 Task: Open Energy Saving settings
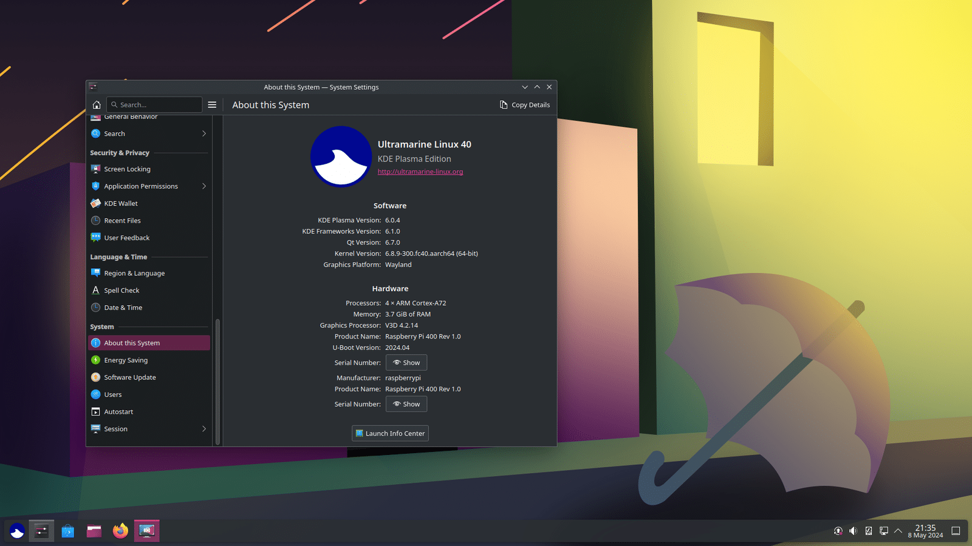(x=126, y=360)
